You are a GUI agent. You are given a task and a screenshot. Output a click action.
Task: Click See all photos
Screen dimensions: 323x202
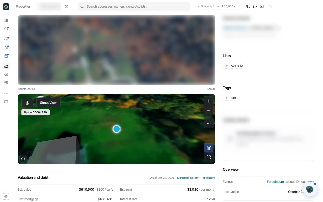point(211,89)
